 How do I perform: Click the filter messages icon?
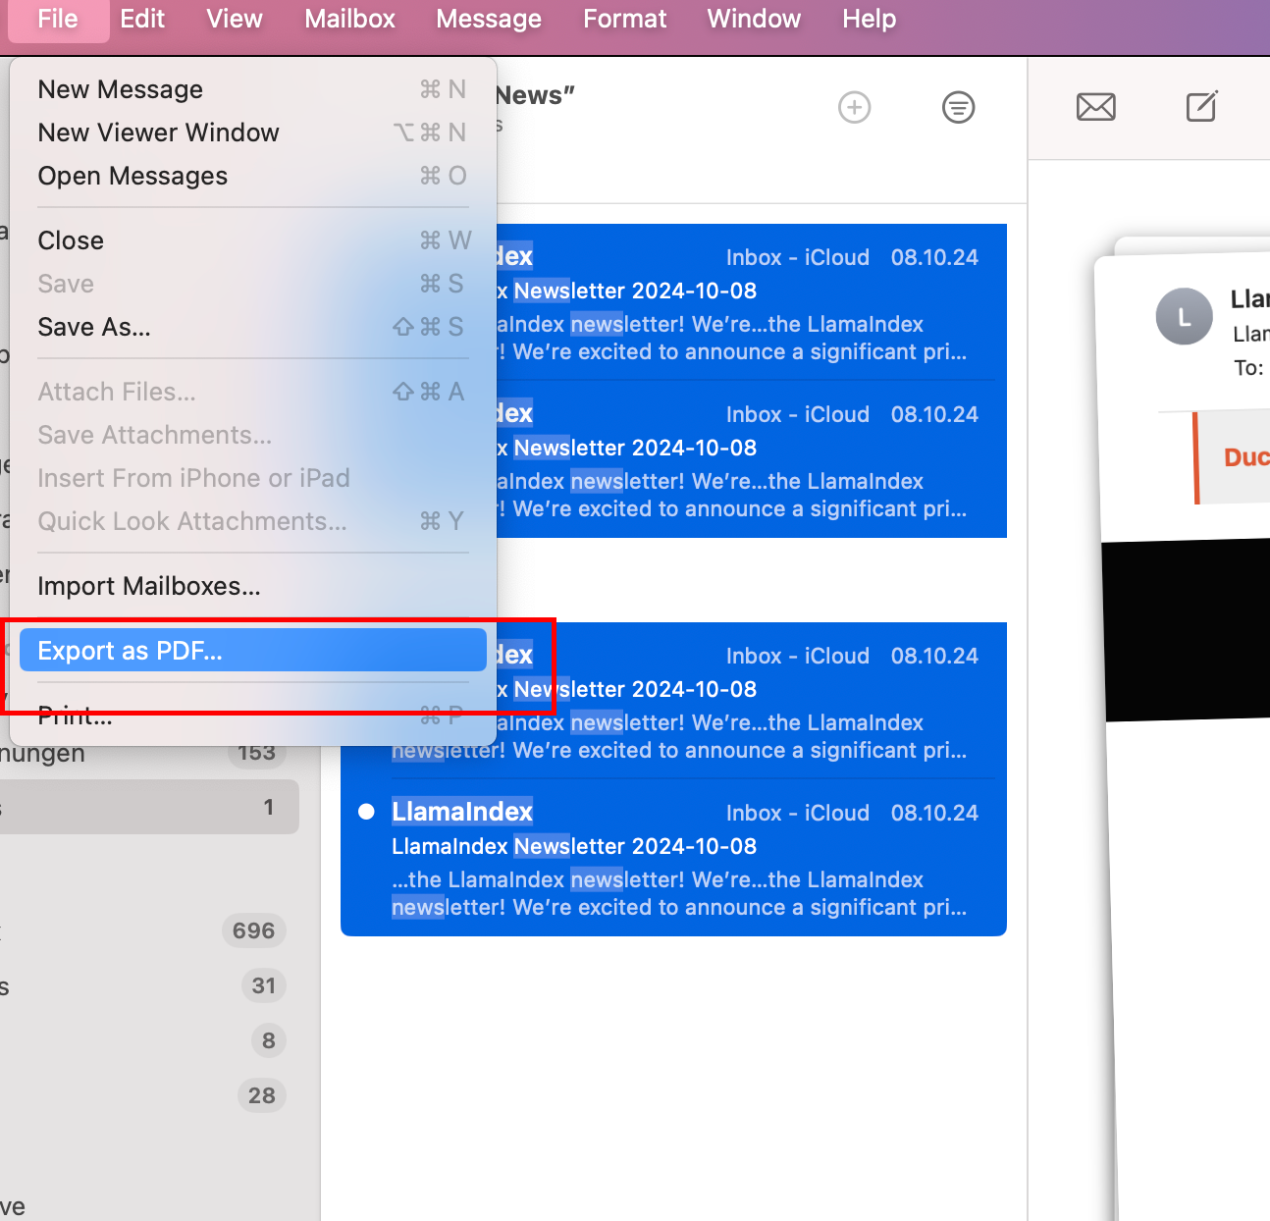pos(959,107)
